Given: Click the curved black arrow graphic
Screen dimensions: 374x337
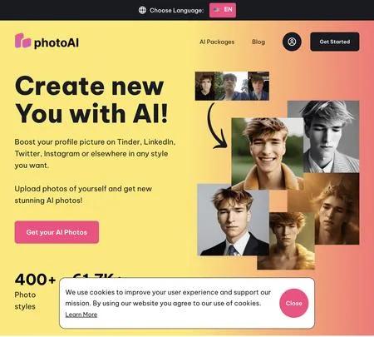Looking at the screenshot, I should 217,126.
